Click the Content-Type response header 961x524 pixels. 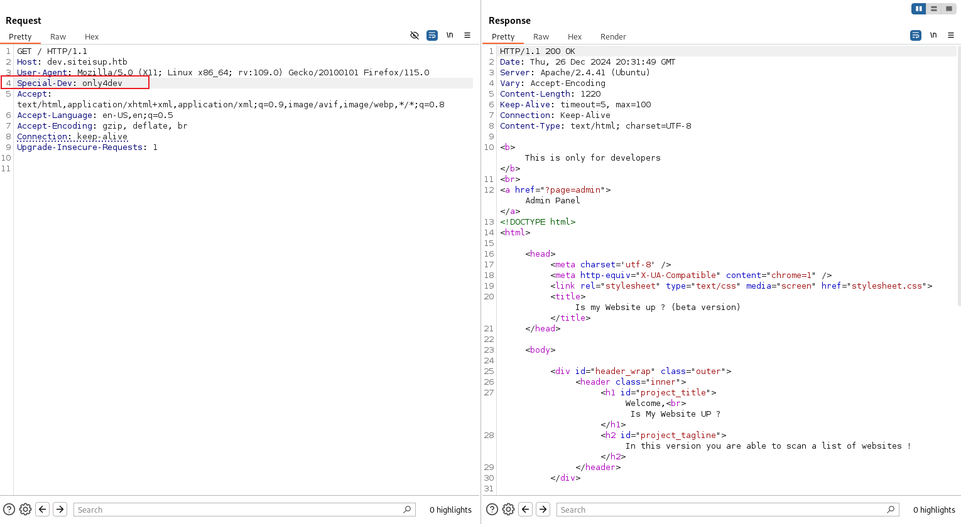[x=595, y=126]
